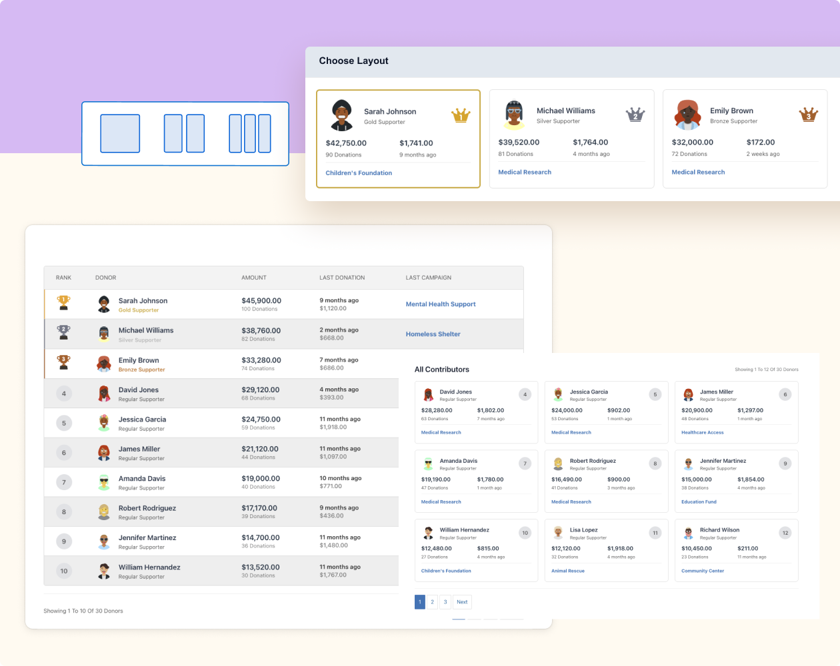Open the Mental Health Support campaign link
The width and height of the screenshot is (840, 666).
pos(441,304)
